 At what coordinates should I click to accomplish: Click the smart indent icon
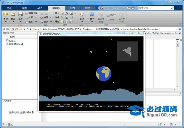[62, 22]
